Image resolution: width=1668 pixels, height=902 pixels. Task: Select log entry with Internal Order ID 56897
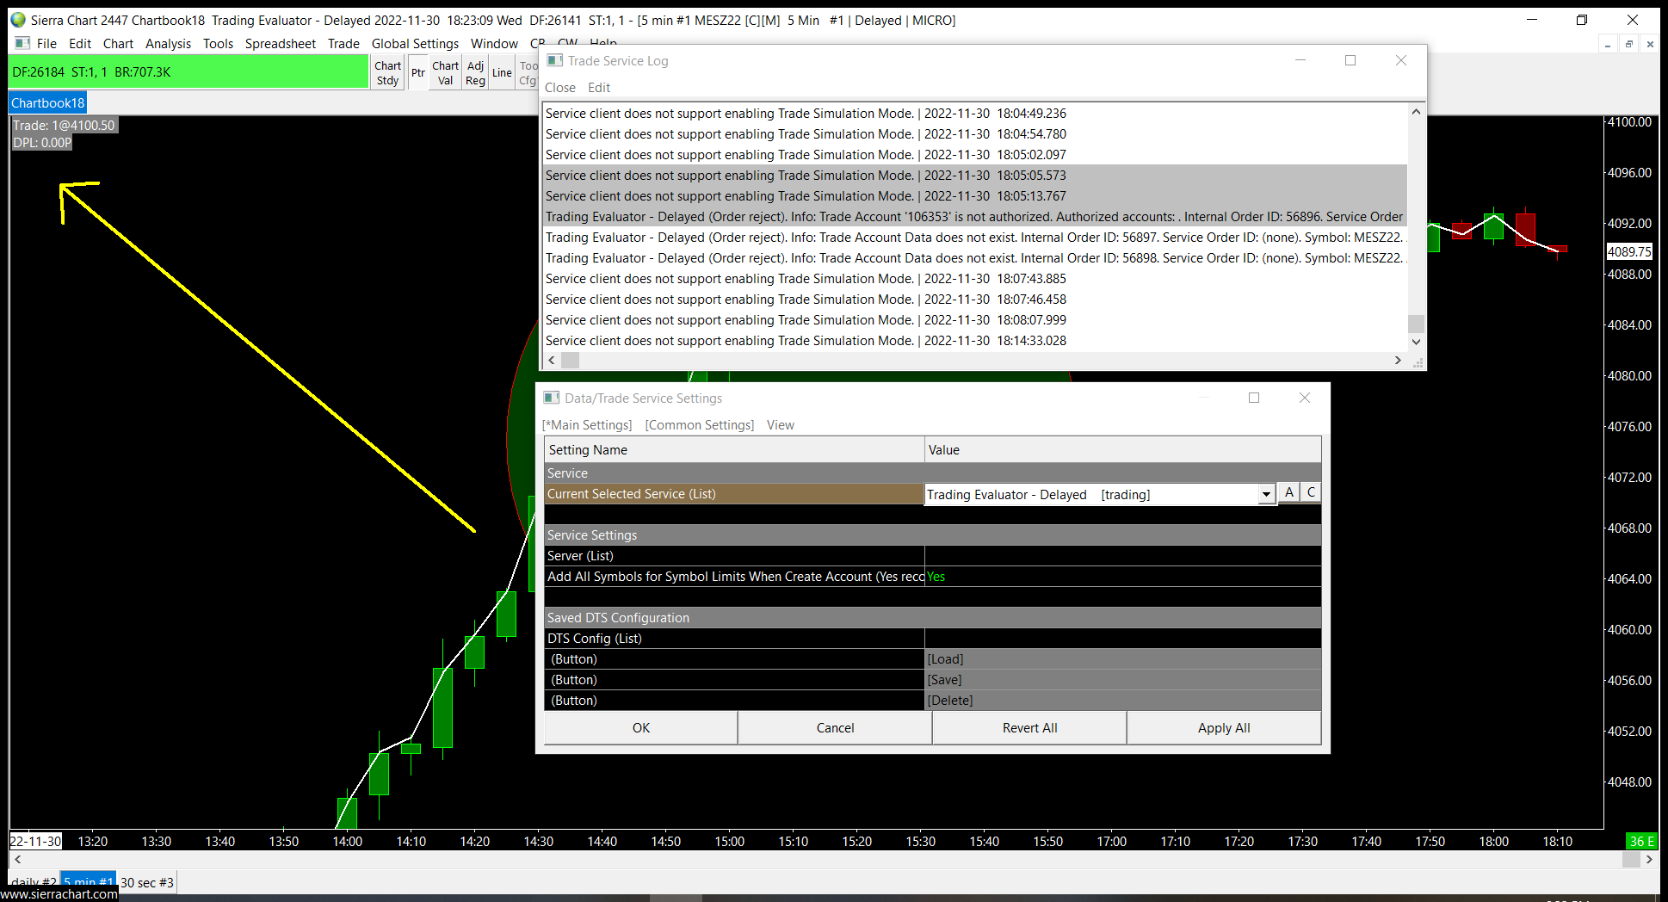975,238
